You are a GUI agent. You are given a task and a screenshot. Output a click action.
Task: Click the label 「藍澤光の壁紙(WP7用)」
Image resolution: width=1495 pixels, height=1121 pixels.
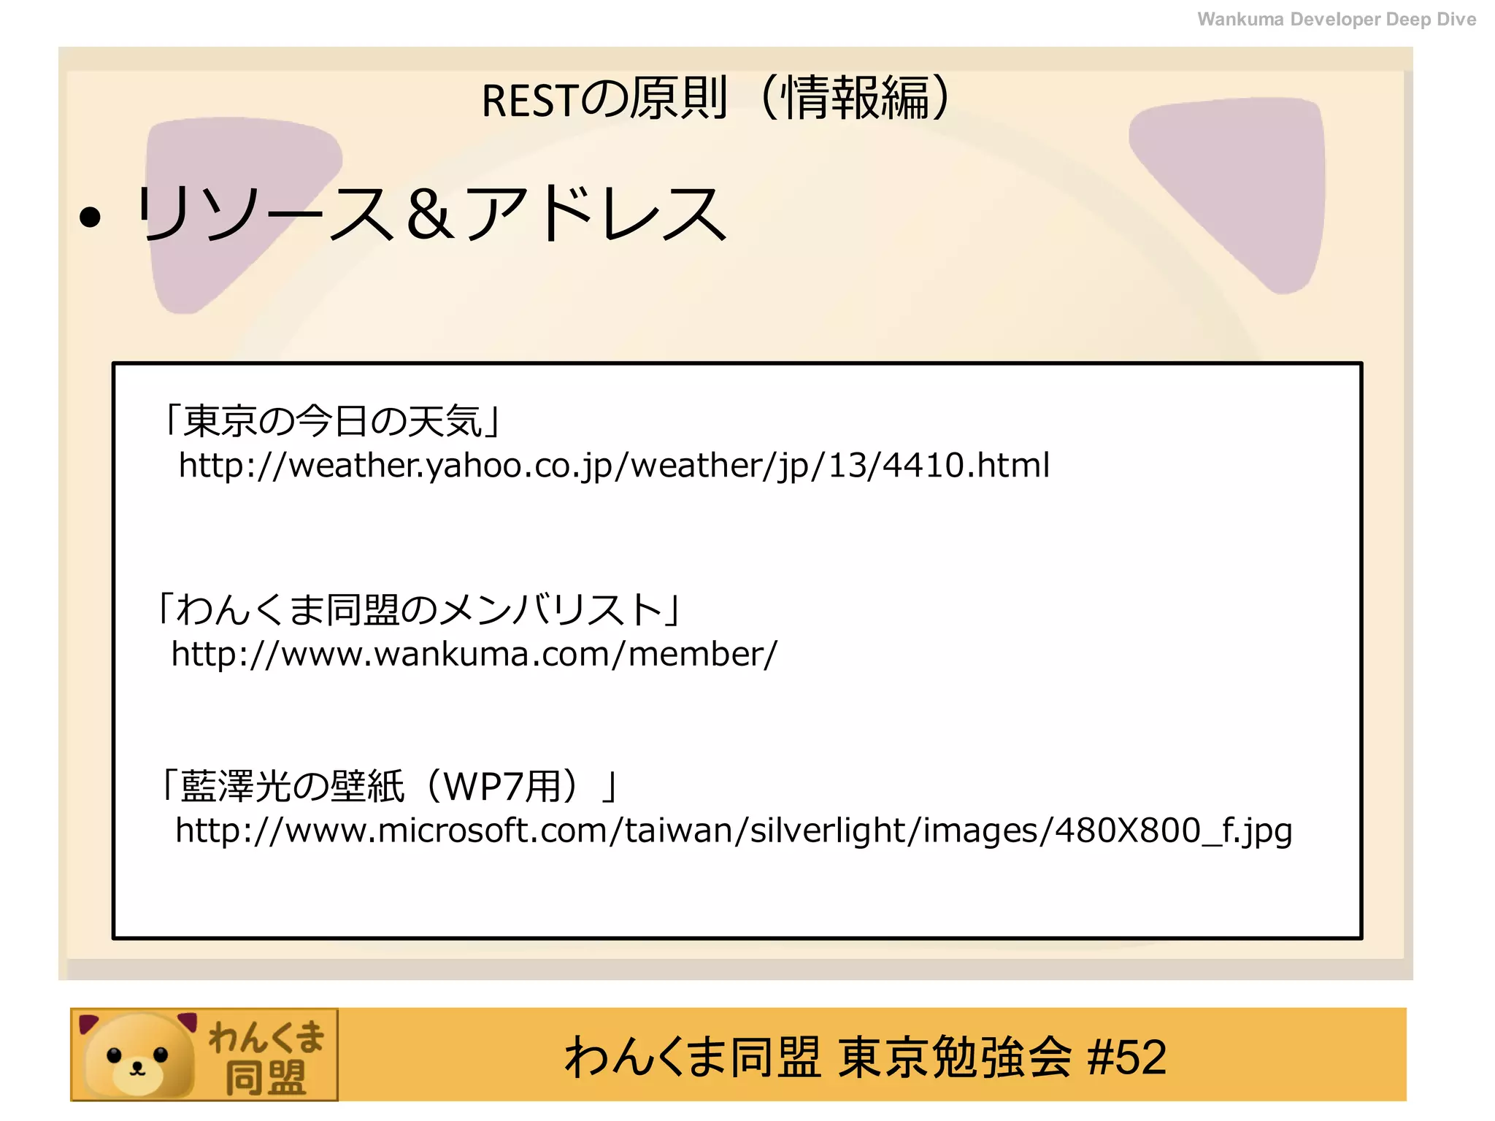pyautogui.click(x=389, y=786)
